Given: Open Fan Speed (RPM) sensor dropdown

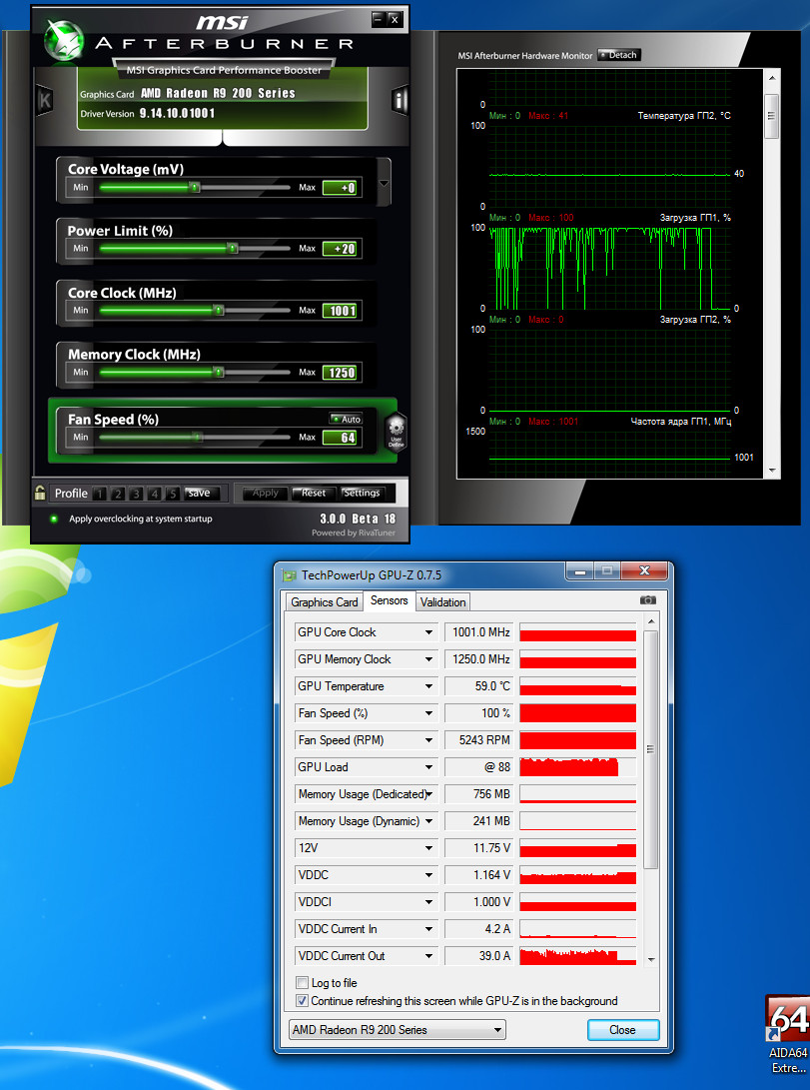Looking at the screenshot, I should pyautogui.click(x=428, y=740).
